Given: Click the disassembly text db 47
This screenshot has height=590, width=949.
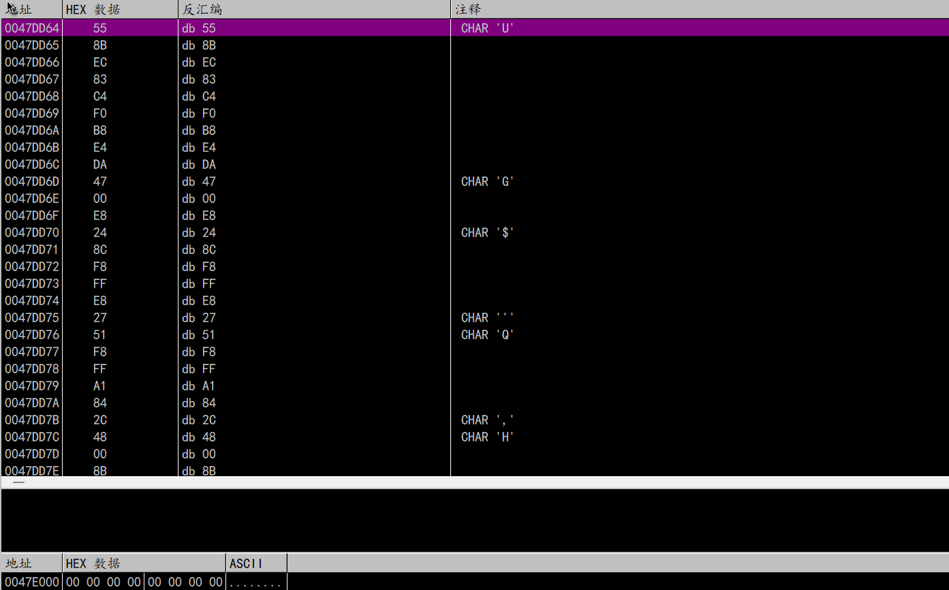Looking at the screenshot, I should 199,181.
